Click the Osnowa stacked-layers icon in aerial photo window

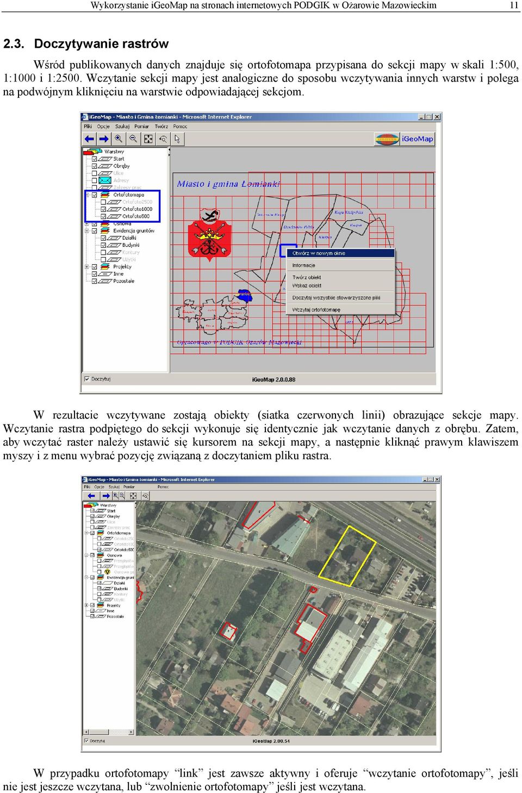101,555
